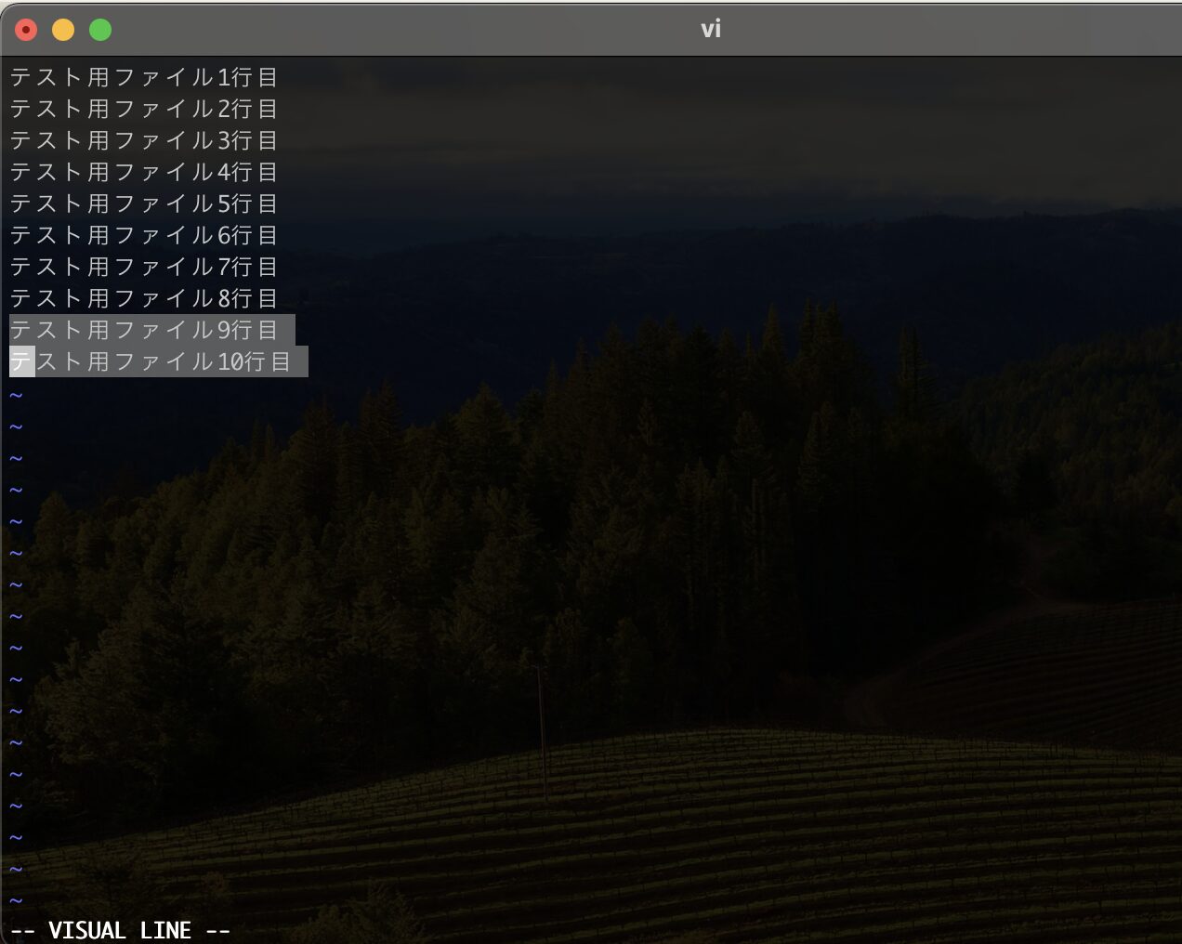Click the VISUAL LINE mode indicator

point(121,930)
